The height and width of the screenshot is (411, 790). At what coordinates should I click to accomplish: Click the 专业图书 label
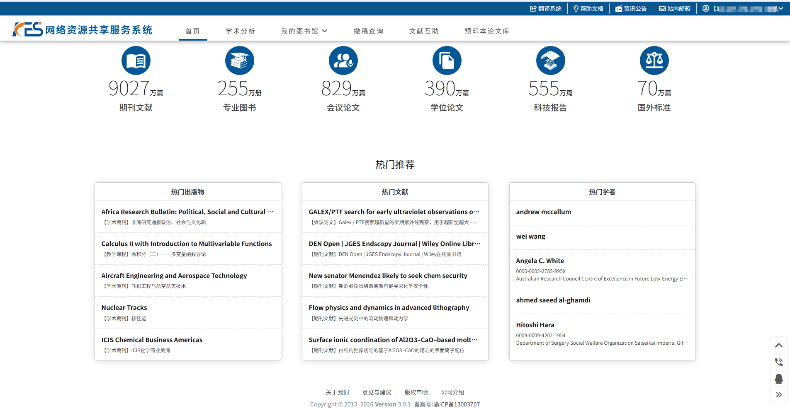point(239,108)
